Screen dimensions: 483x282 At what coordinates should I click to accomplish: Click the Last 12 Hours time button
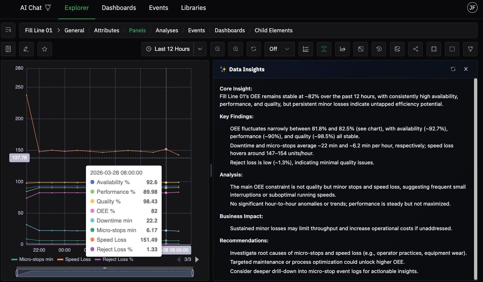(168, 49)
